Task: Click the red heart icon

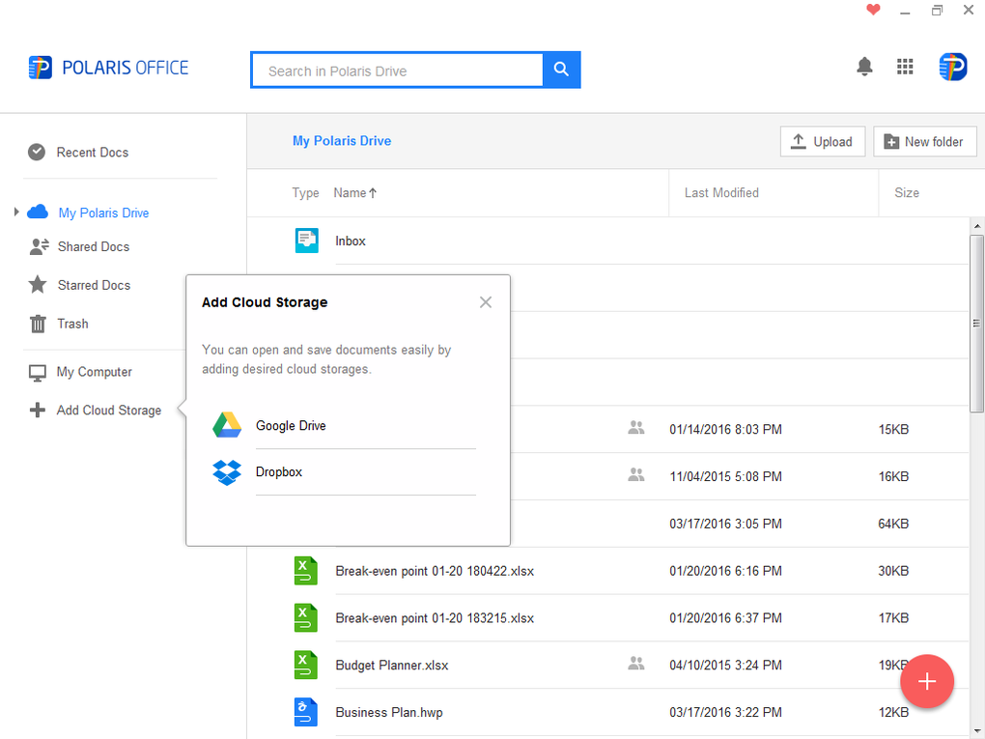Action: tap(873, 10)
